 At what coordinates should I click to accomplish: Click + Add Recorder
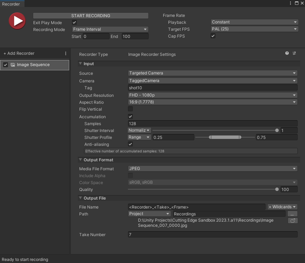pos(19,53)
